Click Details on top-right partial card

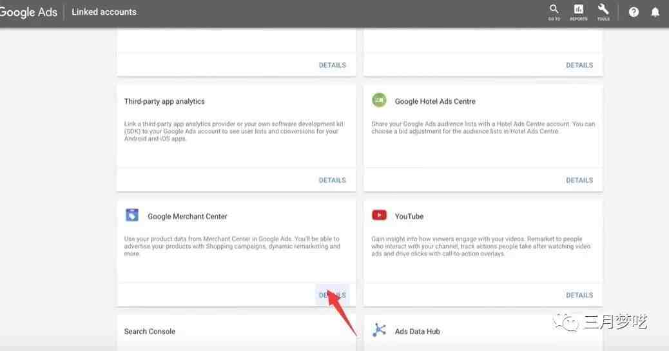click(x=579, y=65)
